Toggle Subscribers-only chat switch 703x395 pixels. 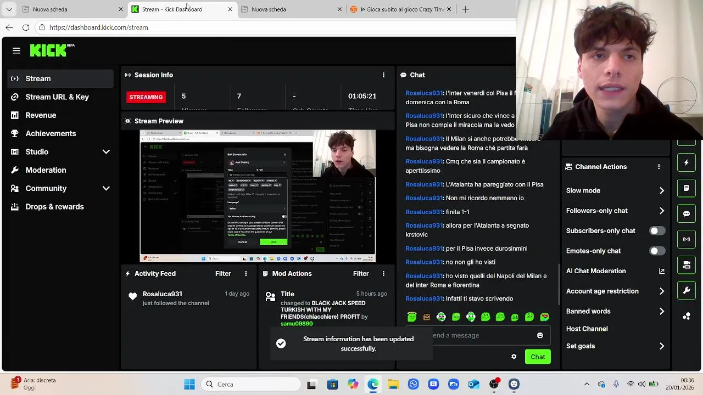click(657, 231)
